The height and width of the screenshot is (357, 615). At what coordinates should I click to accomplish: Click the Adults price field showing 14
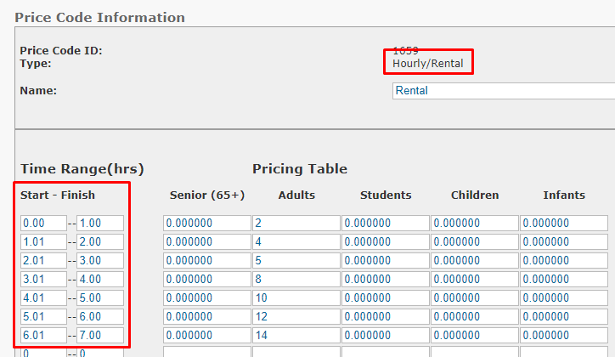click(x=296, y=336)
